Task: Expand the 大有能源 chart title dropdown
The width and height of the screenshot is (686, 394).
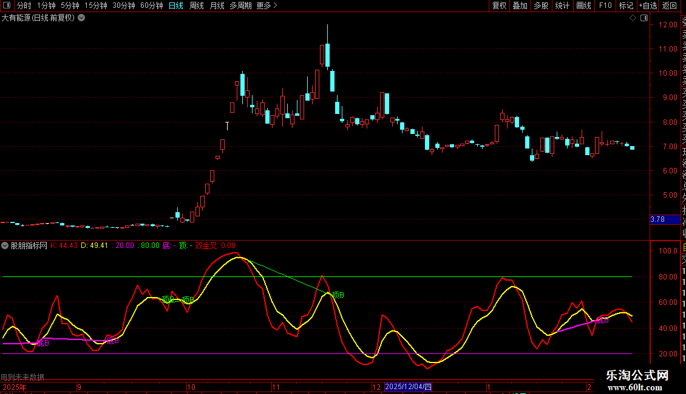Action: click(81, 18)
